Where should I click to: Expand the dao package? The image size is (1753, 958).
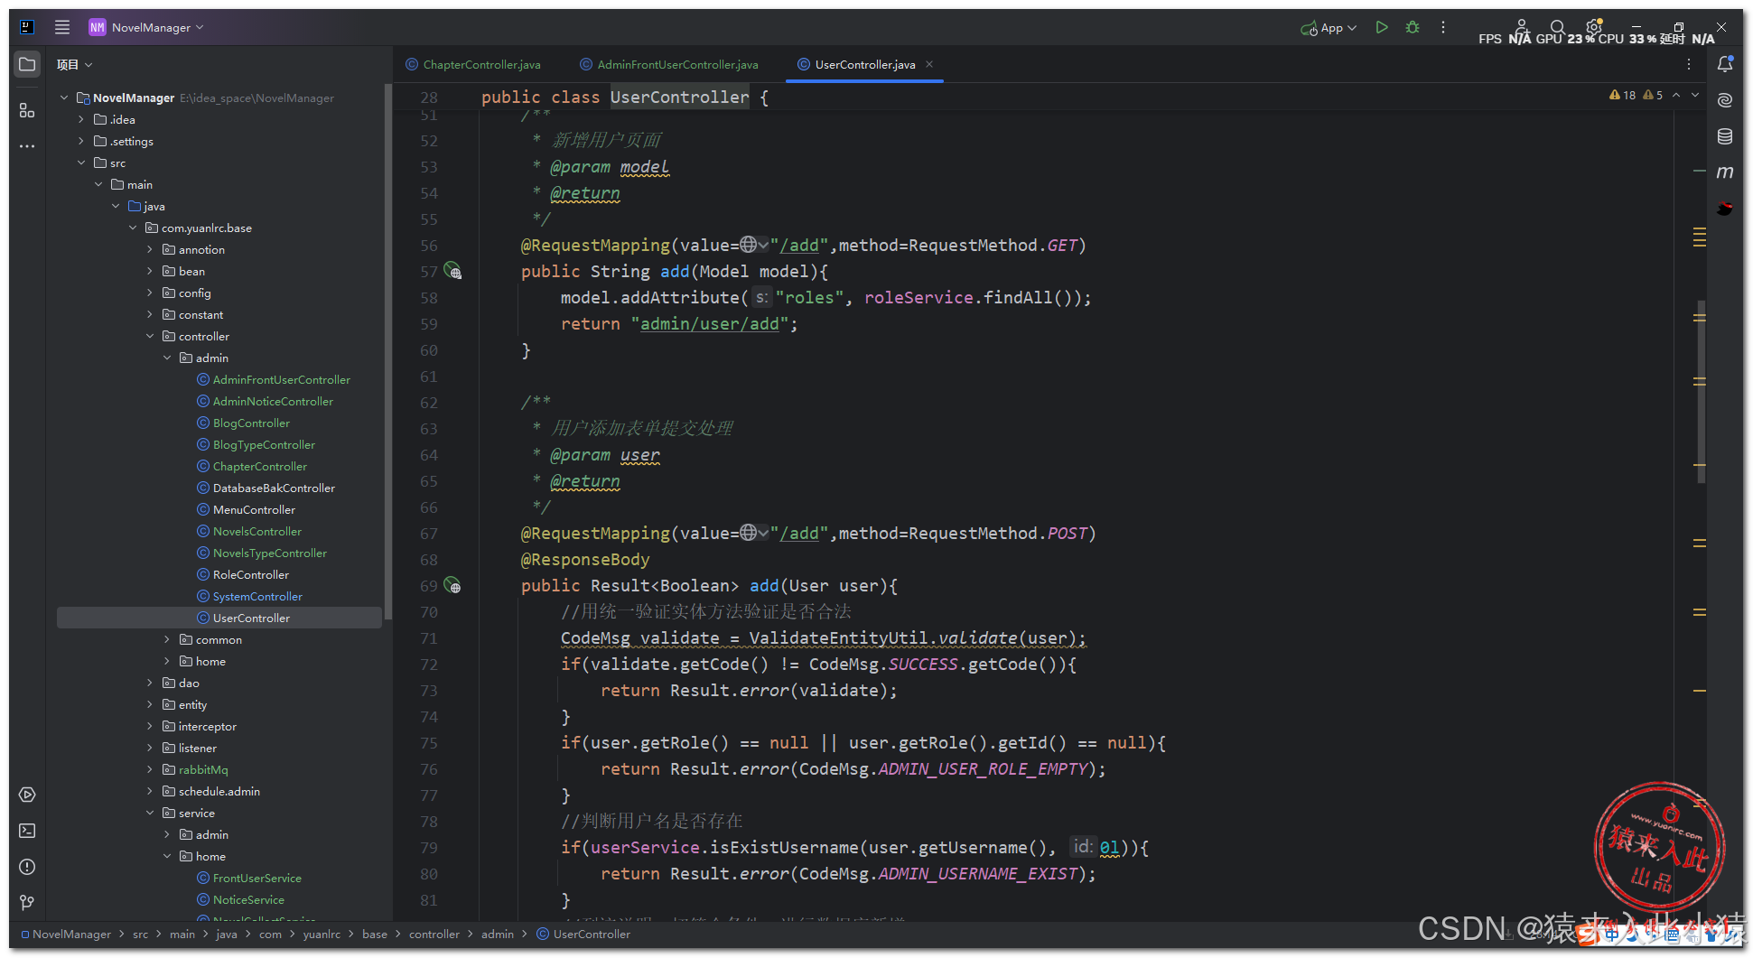[x=150, y=683]
